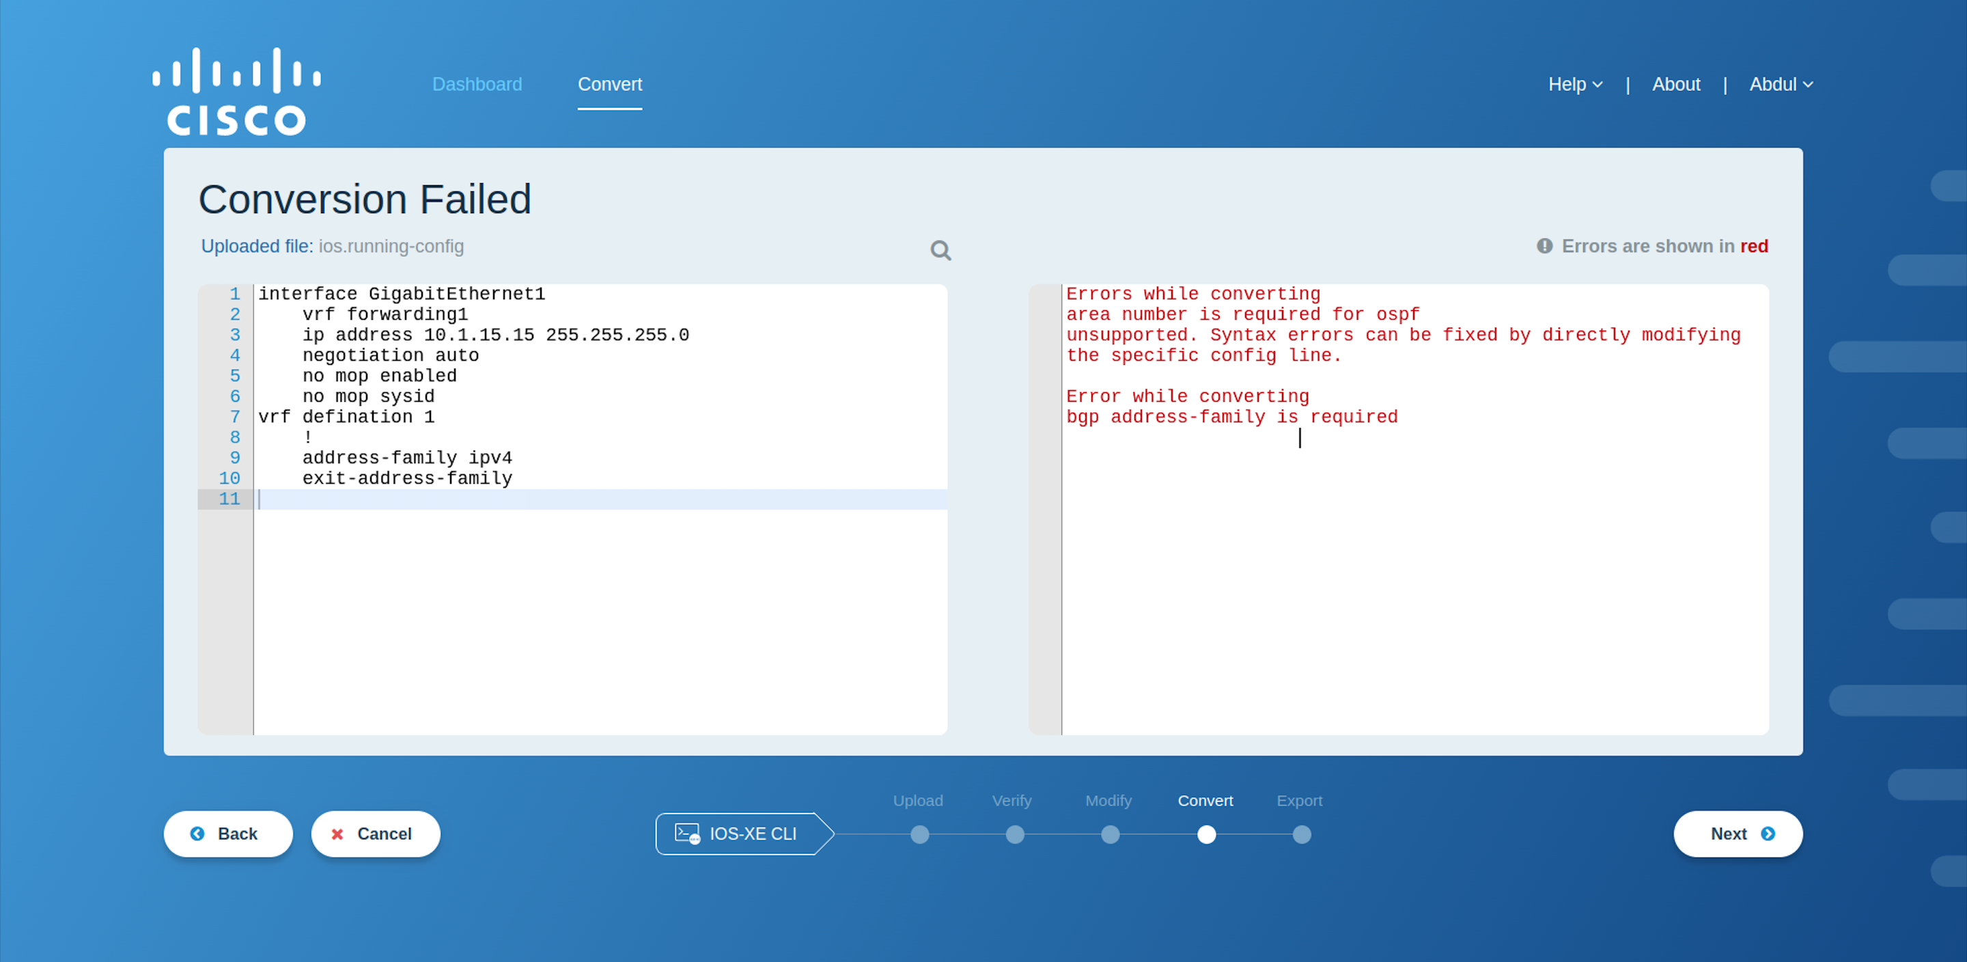Click the Back button
This screenshot has width=1967, height=962.
tap(228, 834)
